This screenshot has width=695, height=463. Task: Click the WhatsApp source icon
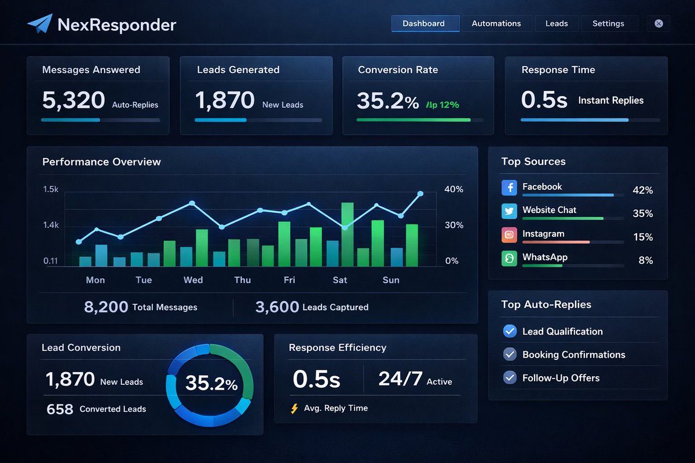(x=509, y=258)
